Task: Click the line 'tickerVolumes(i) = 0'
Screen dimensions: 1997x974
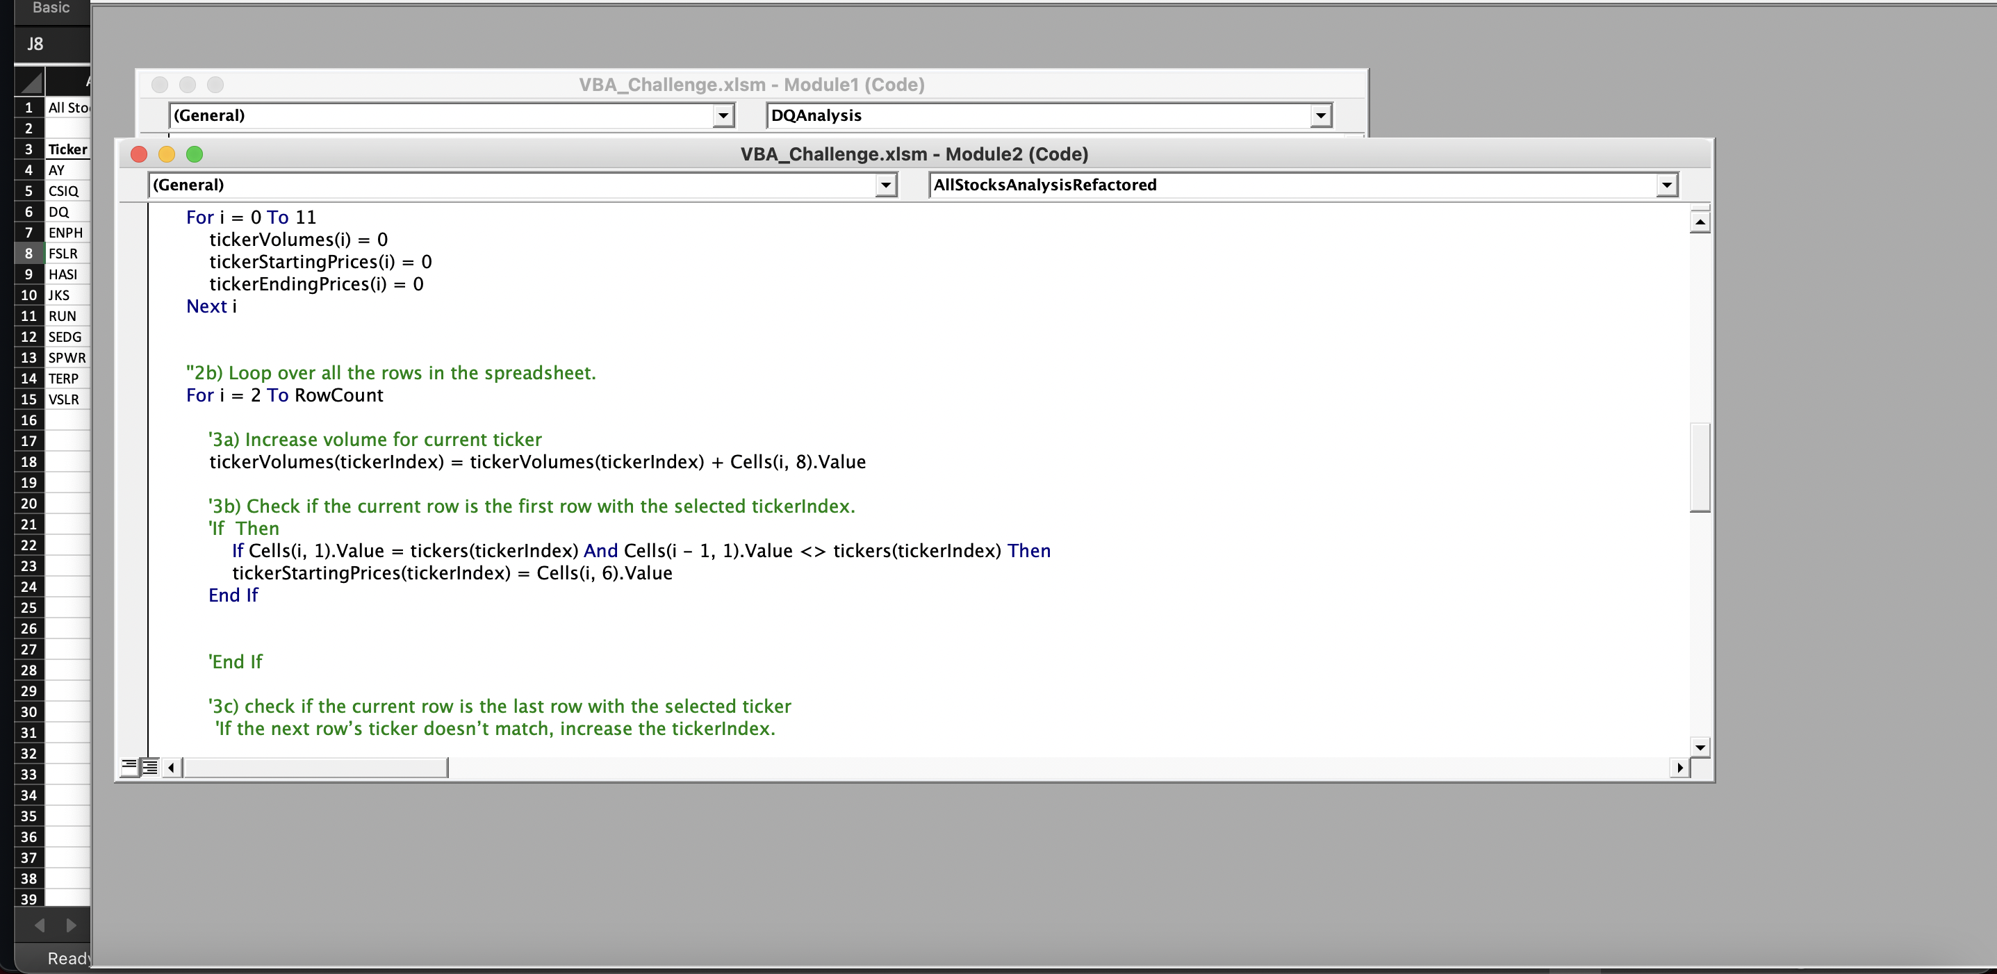Action: pyautogui.click(x=299, y=240)
